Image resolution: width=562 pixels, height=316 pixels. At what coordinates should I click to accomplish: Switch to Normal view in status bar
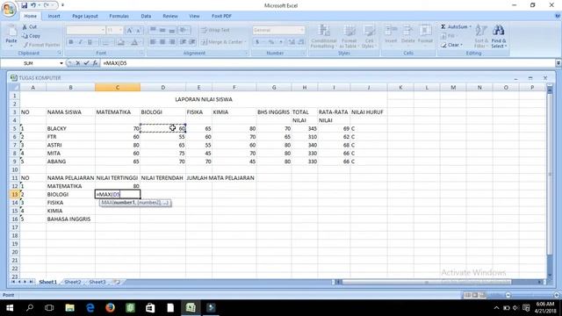pyautogui.click(x=467, y=295)
